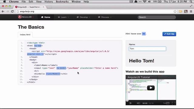The width and height of the screenshot is (194, 109).
Task: Open the Bookmarks menu
Action: click(x=62, y=2)
